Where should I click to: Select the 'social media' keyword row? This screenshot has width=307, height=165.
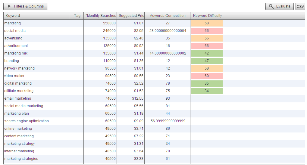(x=15, y=31)
